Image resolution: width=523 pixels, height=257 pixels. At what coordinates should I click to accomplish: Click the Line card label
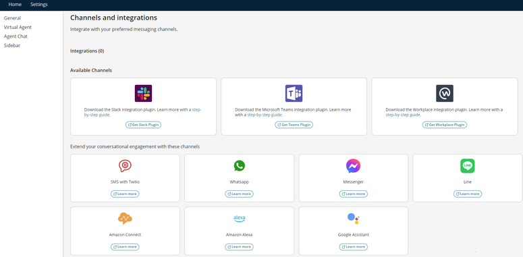click(x=467, y=182)
